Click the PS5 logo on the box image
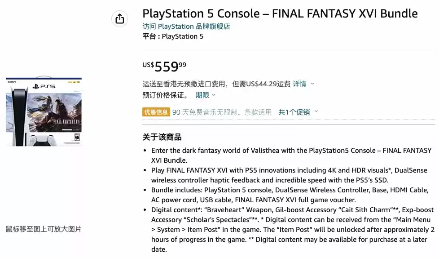The width and height of the screenshot is (439, 258). click(44, 86)
